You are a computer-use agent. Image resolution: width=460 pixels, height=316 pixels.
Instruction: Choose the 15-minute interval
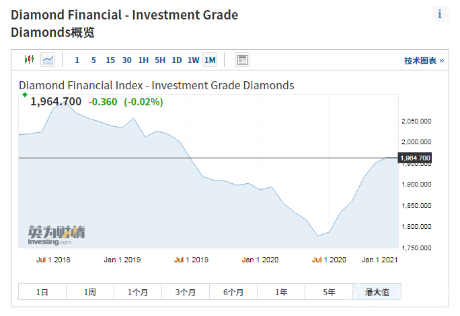(x=110, y=60)
